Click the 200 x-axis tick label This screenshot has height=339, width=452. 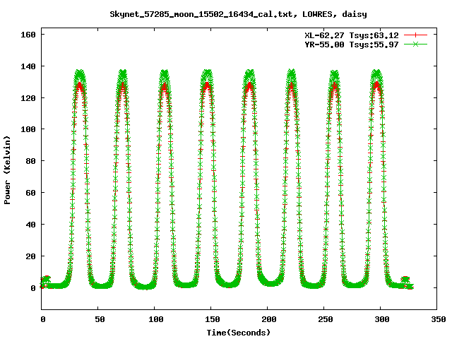[269, 319]
